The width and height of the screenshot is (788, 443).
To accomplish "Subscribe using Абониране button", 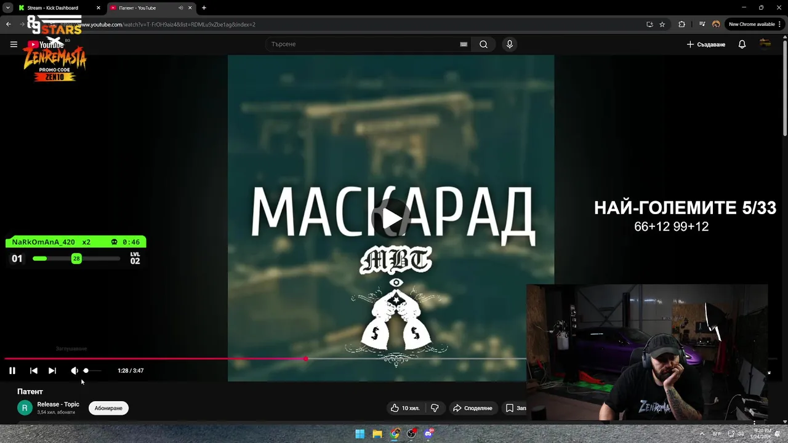I will pyautogui.click(x=108, y=408).
